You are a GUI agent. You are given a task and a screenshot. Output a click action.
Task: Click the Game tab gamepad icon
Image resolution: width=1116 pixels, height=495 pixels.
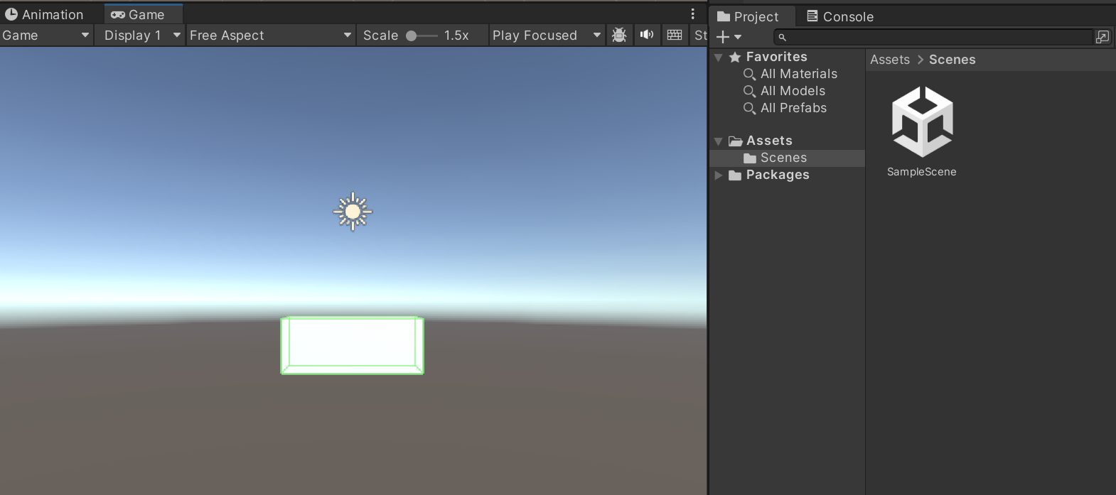(118, 14)
